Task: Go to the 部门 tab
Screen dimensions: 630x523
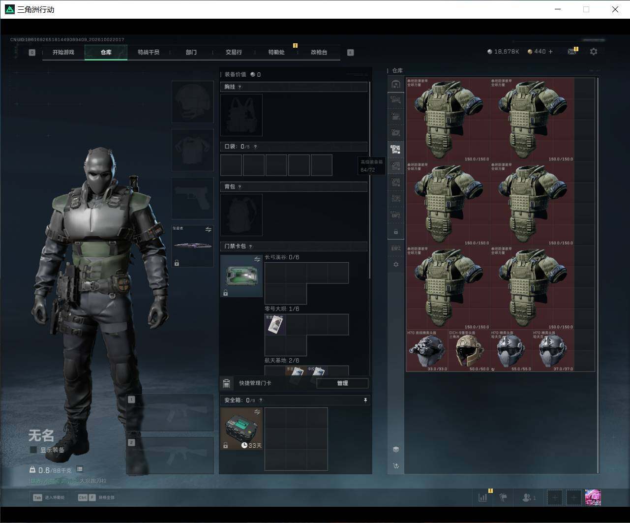Action: pos(191,52)
